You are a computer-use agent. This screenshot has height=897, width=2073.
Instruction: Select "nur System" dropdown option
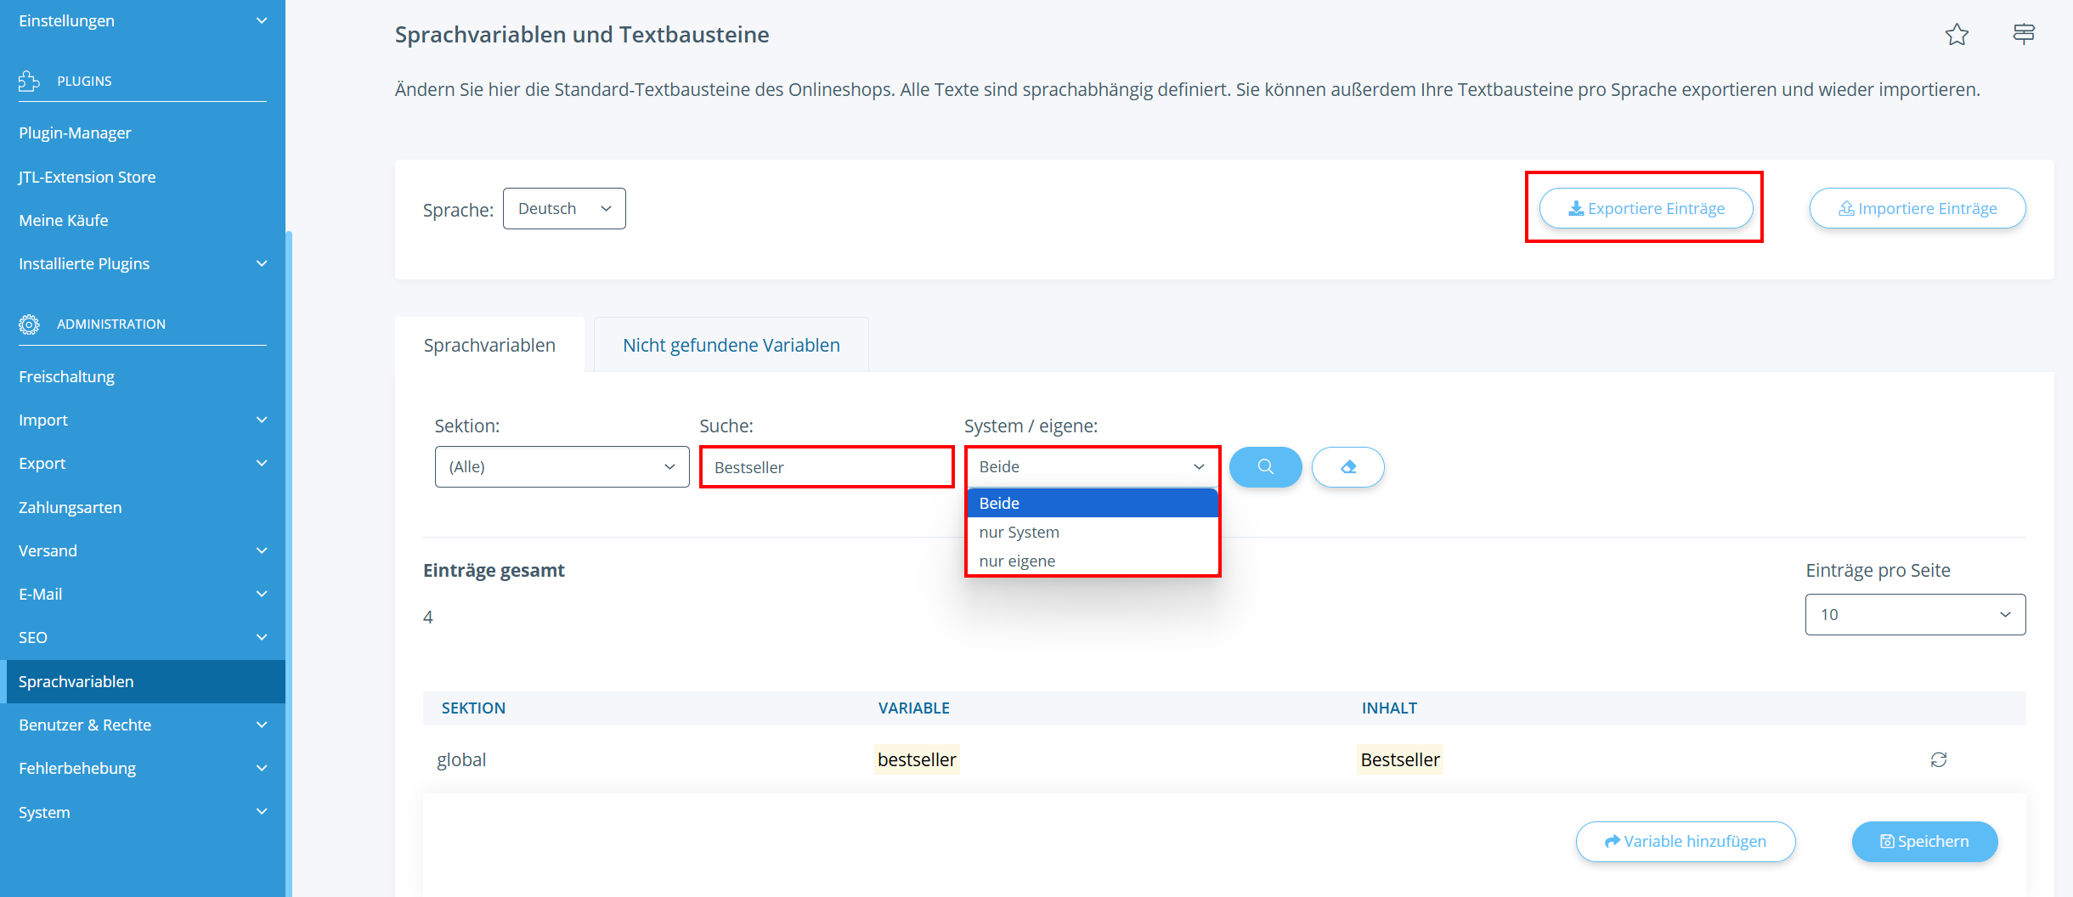pyautogui.click(x=1020, y=532)
